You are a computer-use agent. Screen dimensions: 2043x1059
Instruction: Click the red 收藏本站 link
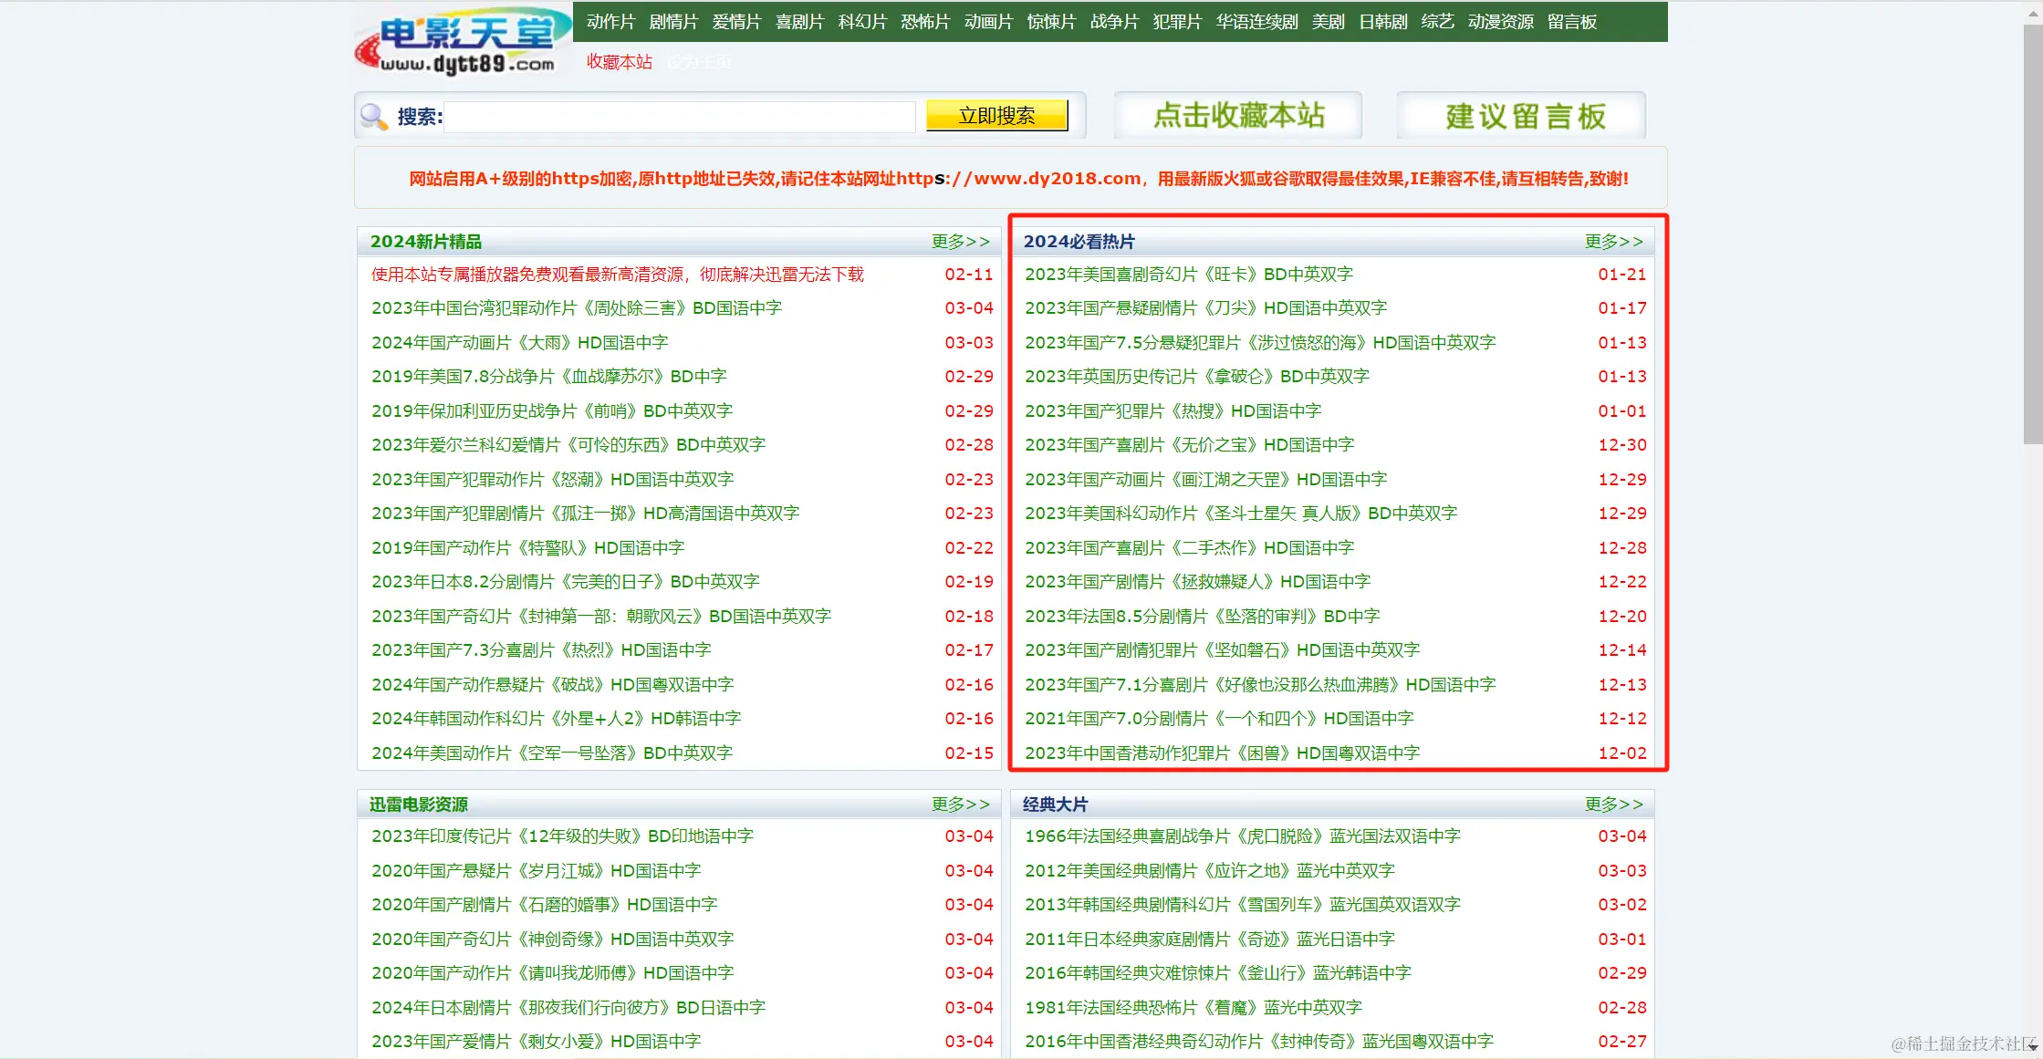[x=619, y=62]
